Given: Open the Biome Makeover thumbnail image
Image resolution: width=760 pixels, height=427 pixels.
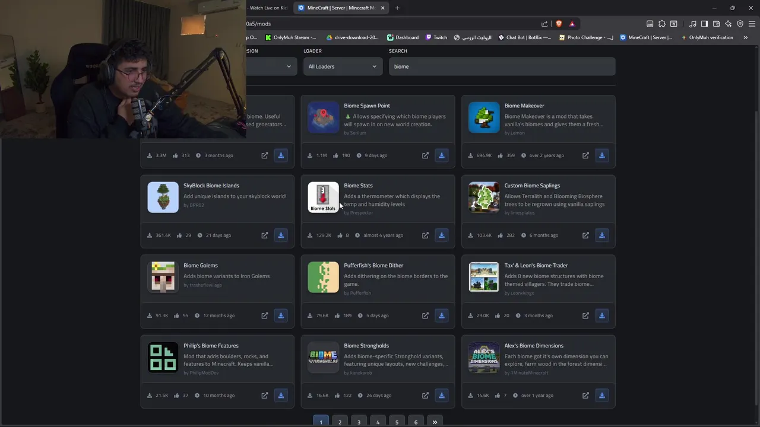Looking at the screenshot, I should point(484,117).
